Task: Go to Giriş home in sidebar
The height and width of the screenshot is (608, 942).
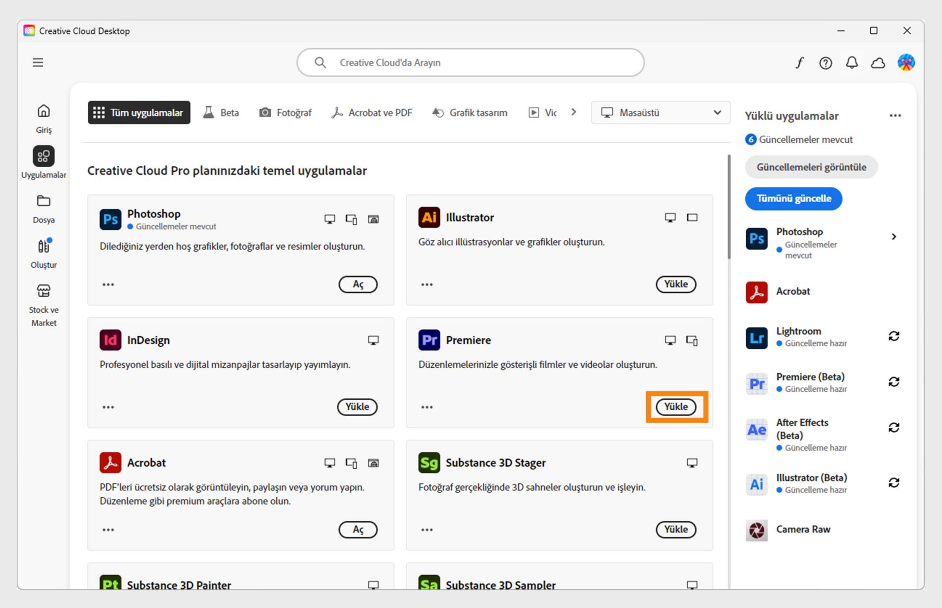Action: [44, 119]
